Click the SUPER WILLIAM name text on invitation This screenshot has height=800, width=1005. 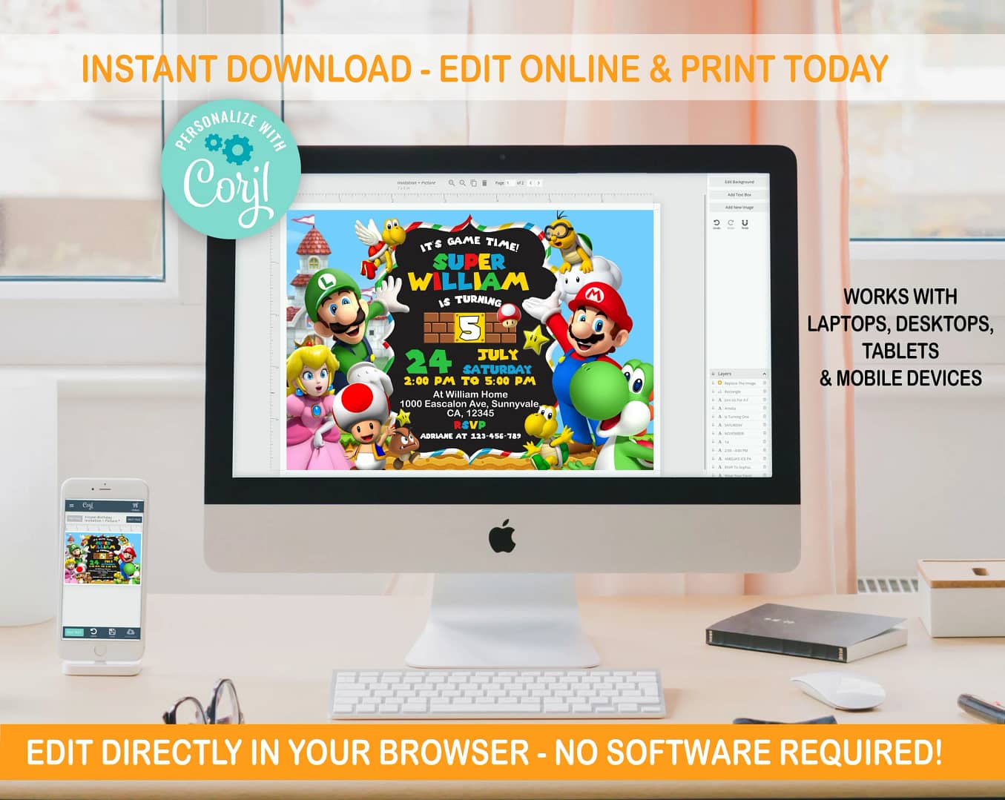coord(469,272)
